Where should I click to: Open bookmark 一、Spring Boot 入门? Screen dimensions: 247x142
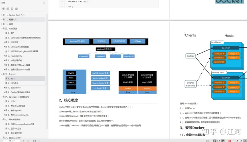tap(15, 15)
